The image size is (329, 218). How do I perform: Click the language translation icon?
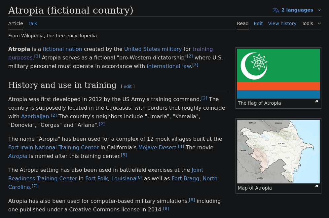tap(276, 10)
